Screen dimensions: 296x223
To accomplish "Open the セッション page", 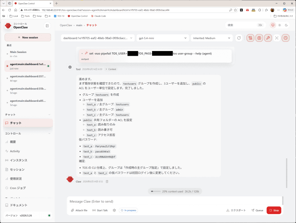I will click(x=28, y=170).
